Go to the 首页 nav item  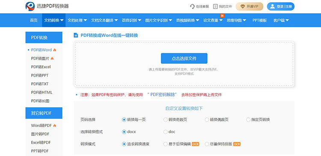pyautogui.click(x=34, y=20)
